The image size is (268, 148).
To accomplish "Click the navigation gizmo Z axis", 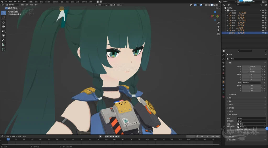I will (215, 12).
